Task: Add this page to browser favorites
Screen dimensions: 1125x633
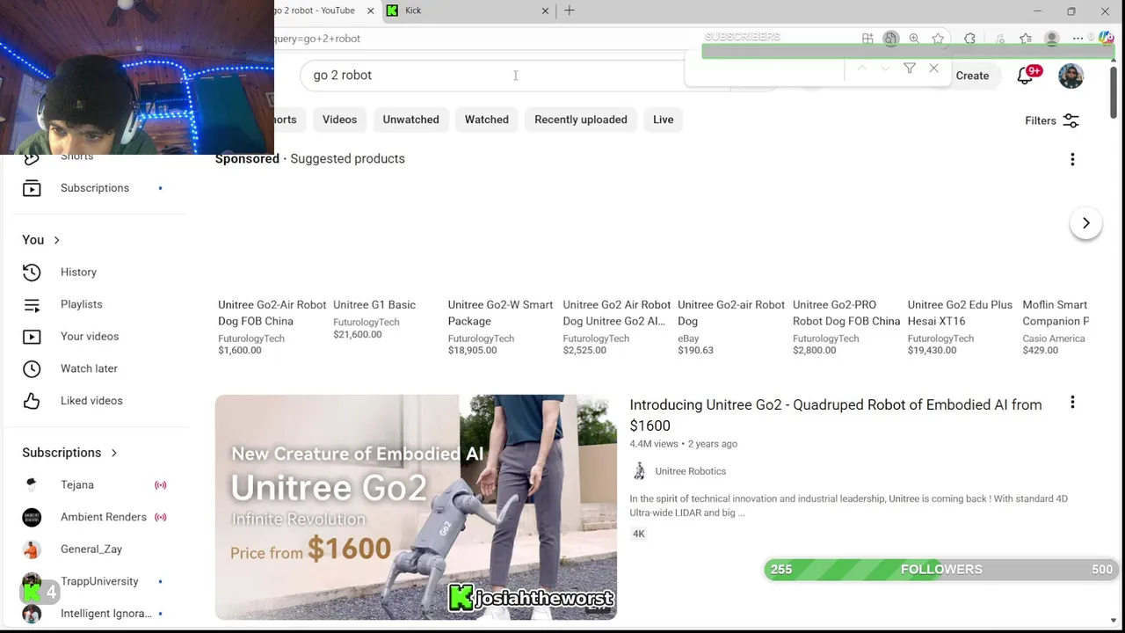Action: pos(939,39)
